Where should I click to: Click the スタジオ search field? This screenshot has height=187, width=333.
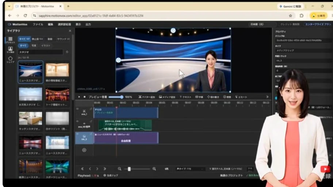pos(41,52)
